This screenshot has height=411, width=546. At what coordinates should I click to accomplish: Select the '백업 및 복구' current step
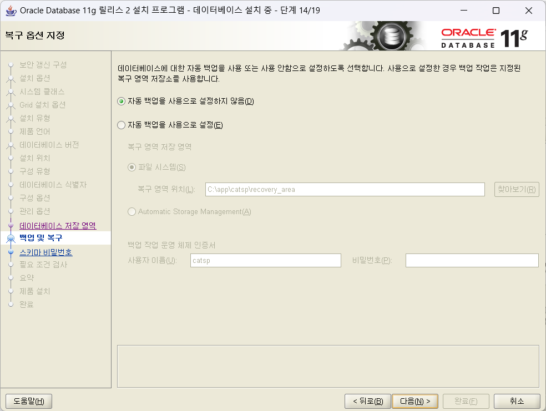click(x=41, y=238)
